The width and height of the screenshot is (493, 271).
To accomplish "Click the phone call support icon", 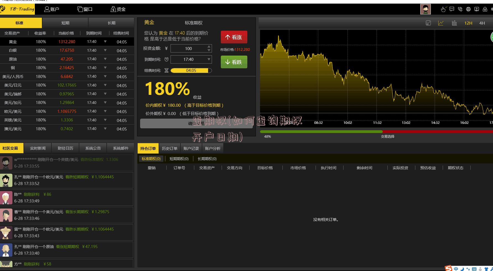I will pos(460,9).
